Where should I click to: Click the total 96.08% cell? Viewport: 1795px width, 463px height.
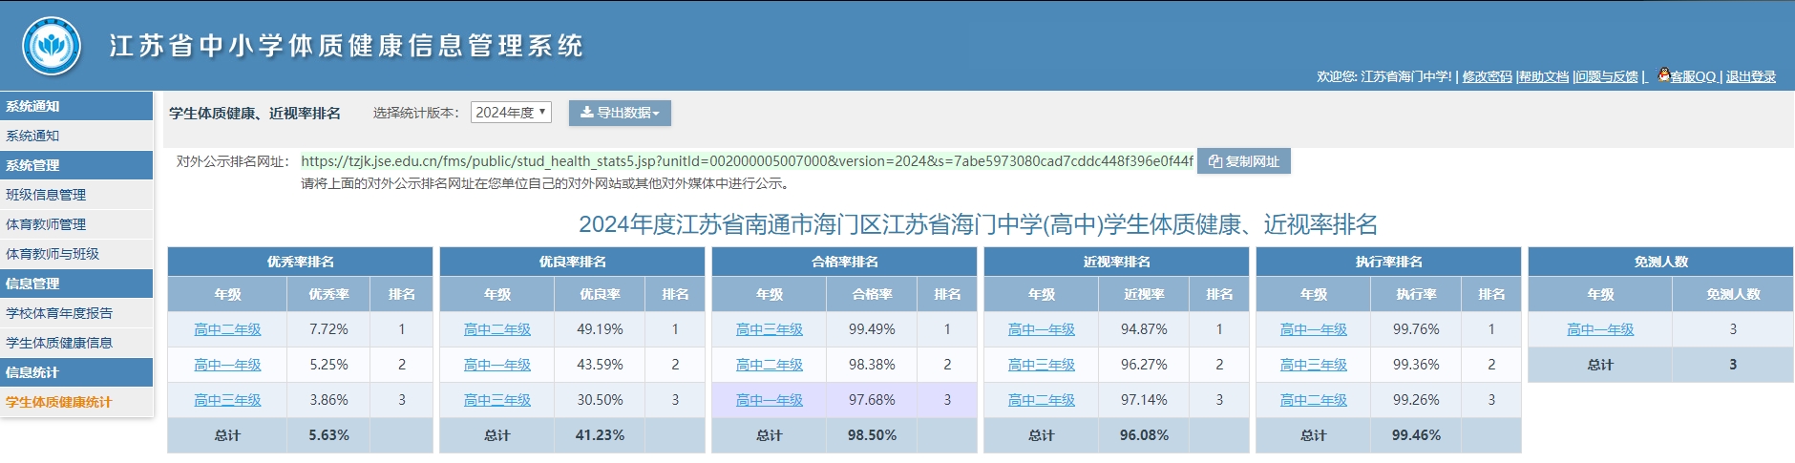1144,435
